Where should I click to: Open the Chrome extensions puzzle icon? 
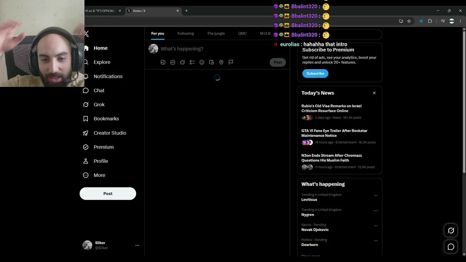pos(430,21)
